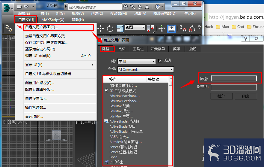Click the blue question mark help icon

(157, 7)
